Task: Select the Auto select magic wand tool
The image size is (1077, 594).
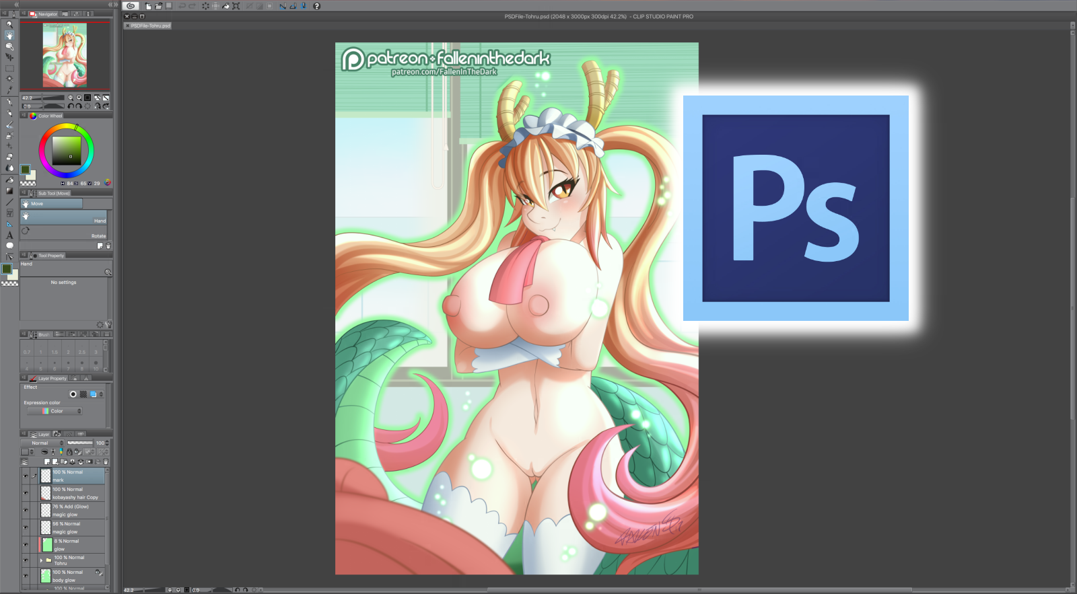Action: [x=9, y=79]
